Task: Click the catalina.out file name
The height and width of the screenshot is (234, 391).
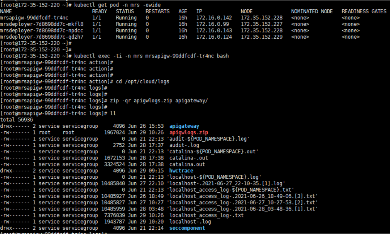Action: click(x=187, y=164)
